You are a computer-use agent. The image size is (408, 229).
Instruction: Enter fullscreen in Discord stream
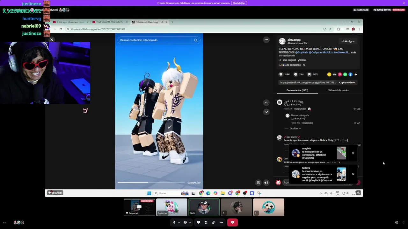coord(404,223)
